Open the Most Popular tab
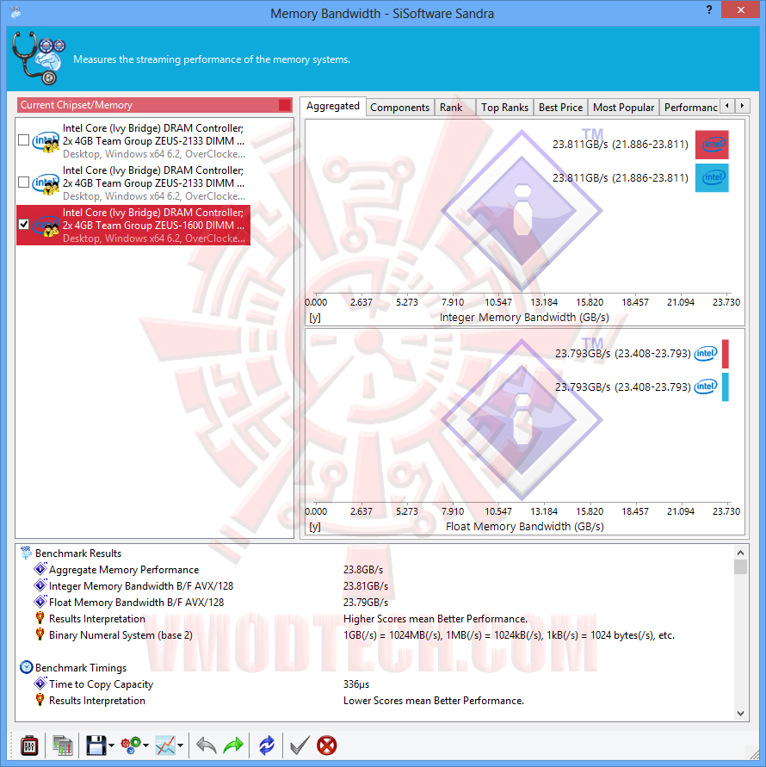This screenshot has width=766, height=767. pos(623,107)
